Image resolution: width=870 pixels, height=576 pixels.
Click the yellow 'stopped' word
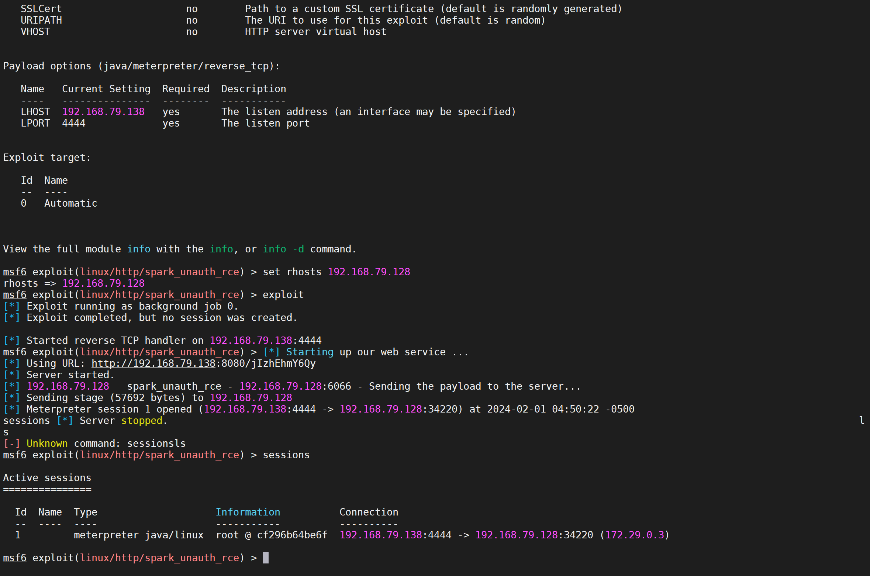click(142, 421)
